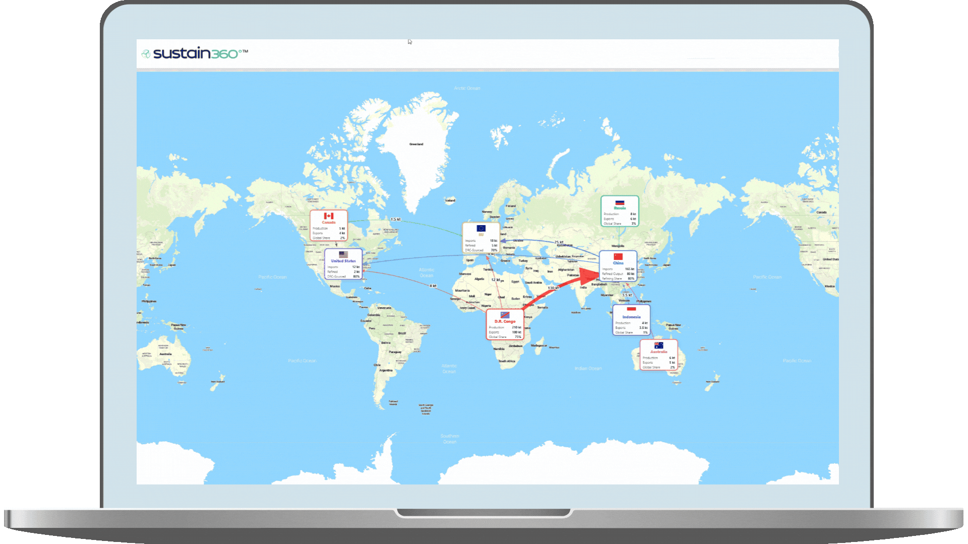The height and width of the screenshot is (544, 968).
Task: Click D.R. Congo Global Share row
Action: point(505,337)
